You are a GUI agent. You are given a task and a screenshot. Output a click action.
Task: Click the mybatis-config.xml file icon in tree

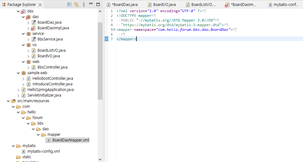point(23,151)
